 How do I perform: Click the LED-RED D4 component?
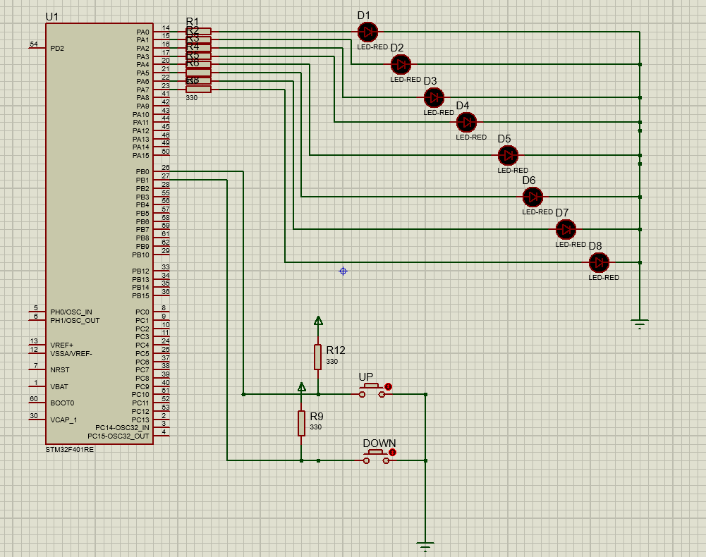pyautogui.click(x=465, y=122)
